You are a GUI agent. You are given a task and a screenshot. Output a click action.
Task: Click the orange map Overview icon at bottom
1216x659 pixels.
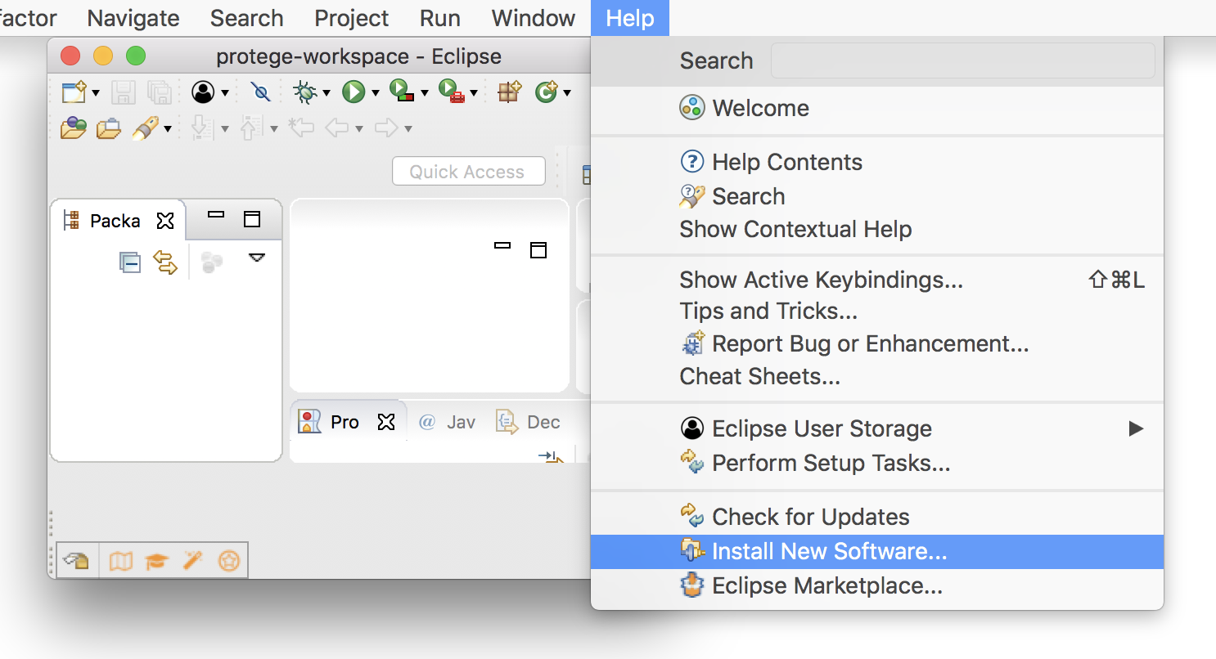pos(121,561)
